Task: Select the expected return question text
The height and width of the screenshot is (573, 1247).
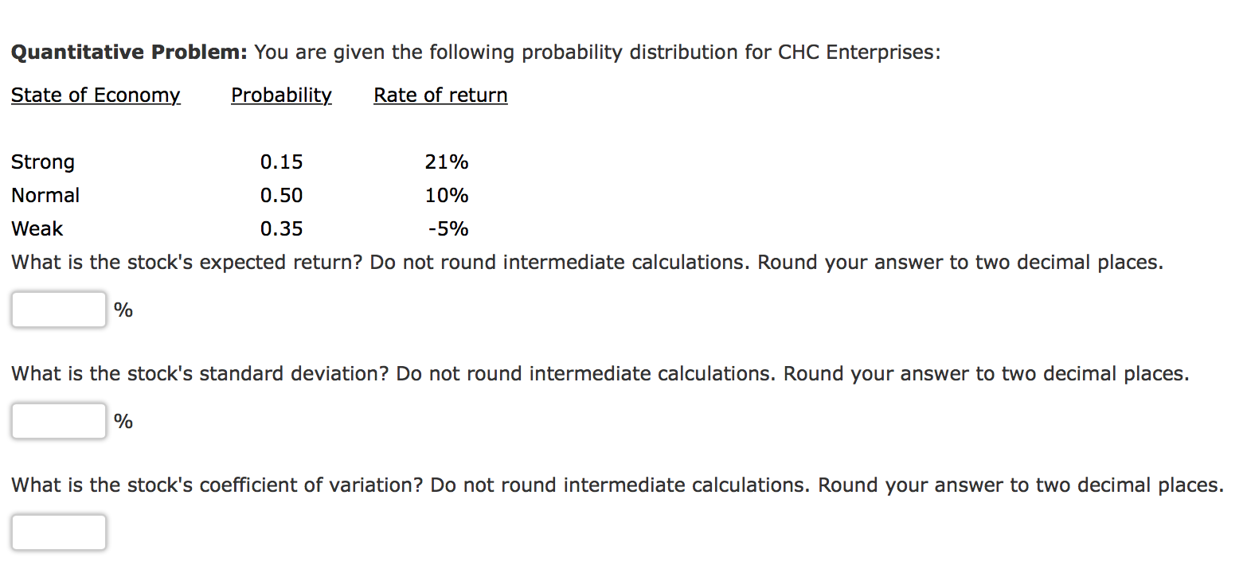Action: [x=587, y=262]
